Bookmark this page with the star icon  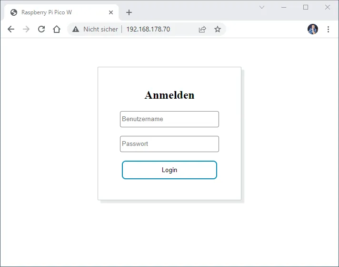click(x=218, y=29)
